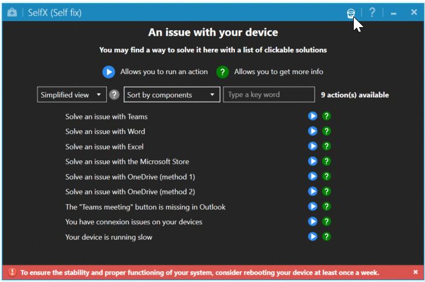Run the connexion issues fix action
Screen dimensions: 425x282
click(x=313, y=221)
